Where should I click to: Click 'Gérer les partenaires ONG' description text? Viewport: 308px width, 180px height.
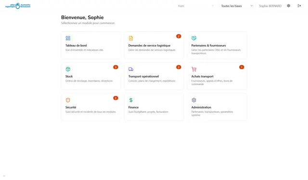point(216,51)
